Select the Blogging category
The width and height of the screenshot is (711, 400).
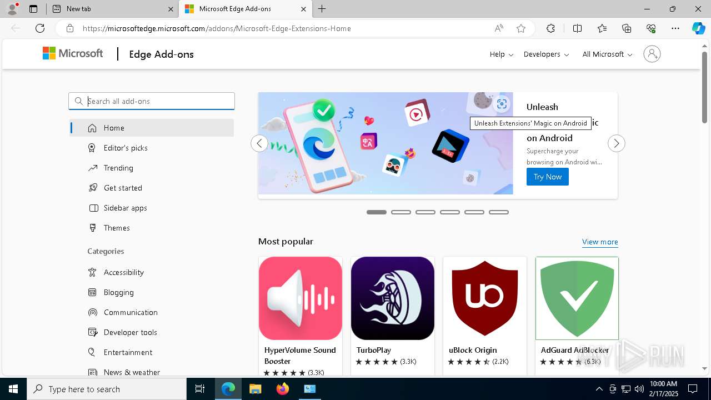[152, 292]
